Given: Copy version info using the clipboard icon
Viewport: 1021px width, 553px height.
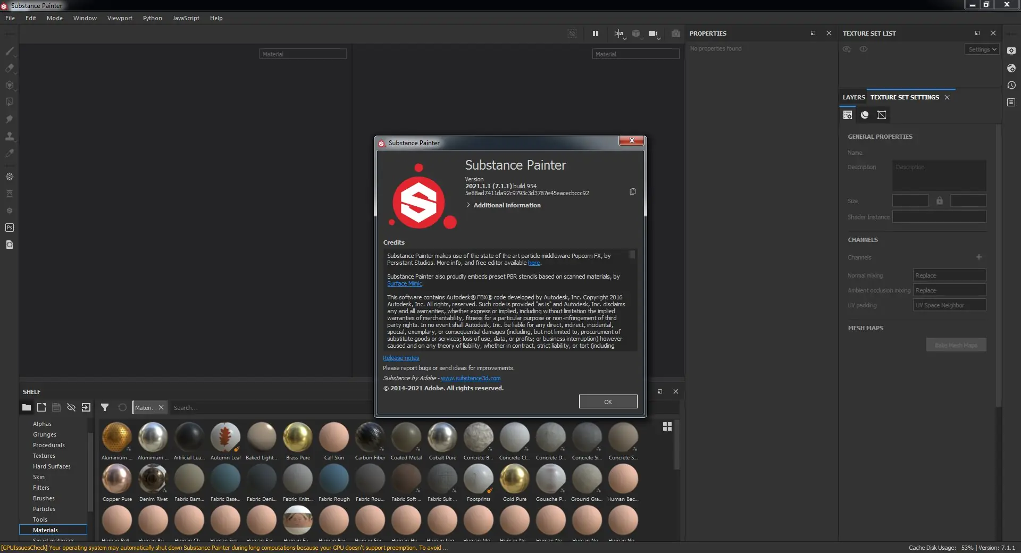Looking at the screenshot, I should 633,191.
